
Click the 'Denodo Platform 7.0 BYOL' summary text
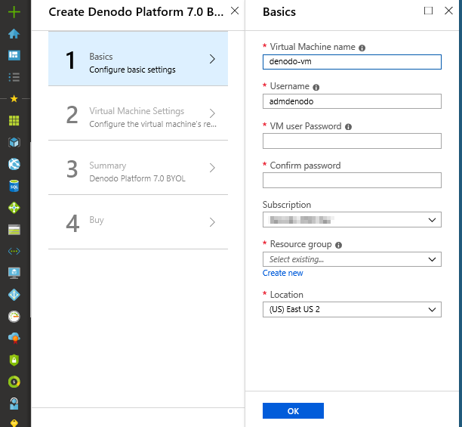pyautogui.click(x=137, y=178)
